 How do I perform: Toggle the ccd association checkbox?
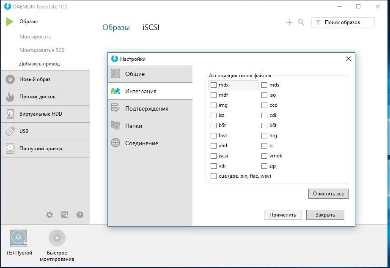pos(264,105)
